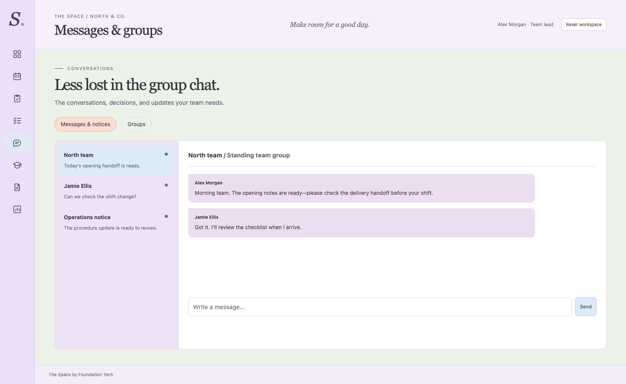Screen dimensions: 626x384
Task: Click Alex Morgan's opening notes message bubble
Action: 361,188
